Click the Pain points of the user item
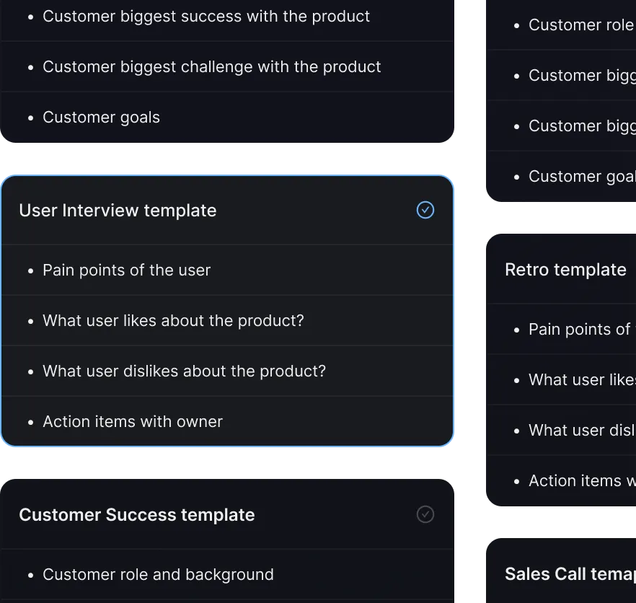The image size is (636, 603). pos(127,270)
